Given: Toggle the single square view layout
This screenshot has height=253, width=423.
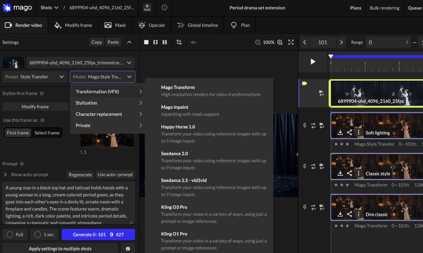Looking at the screenshot, I should click(x=146, y=42).
